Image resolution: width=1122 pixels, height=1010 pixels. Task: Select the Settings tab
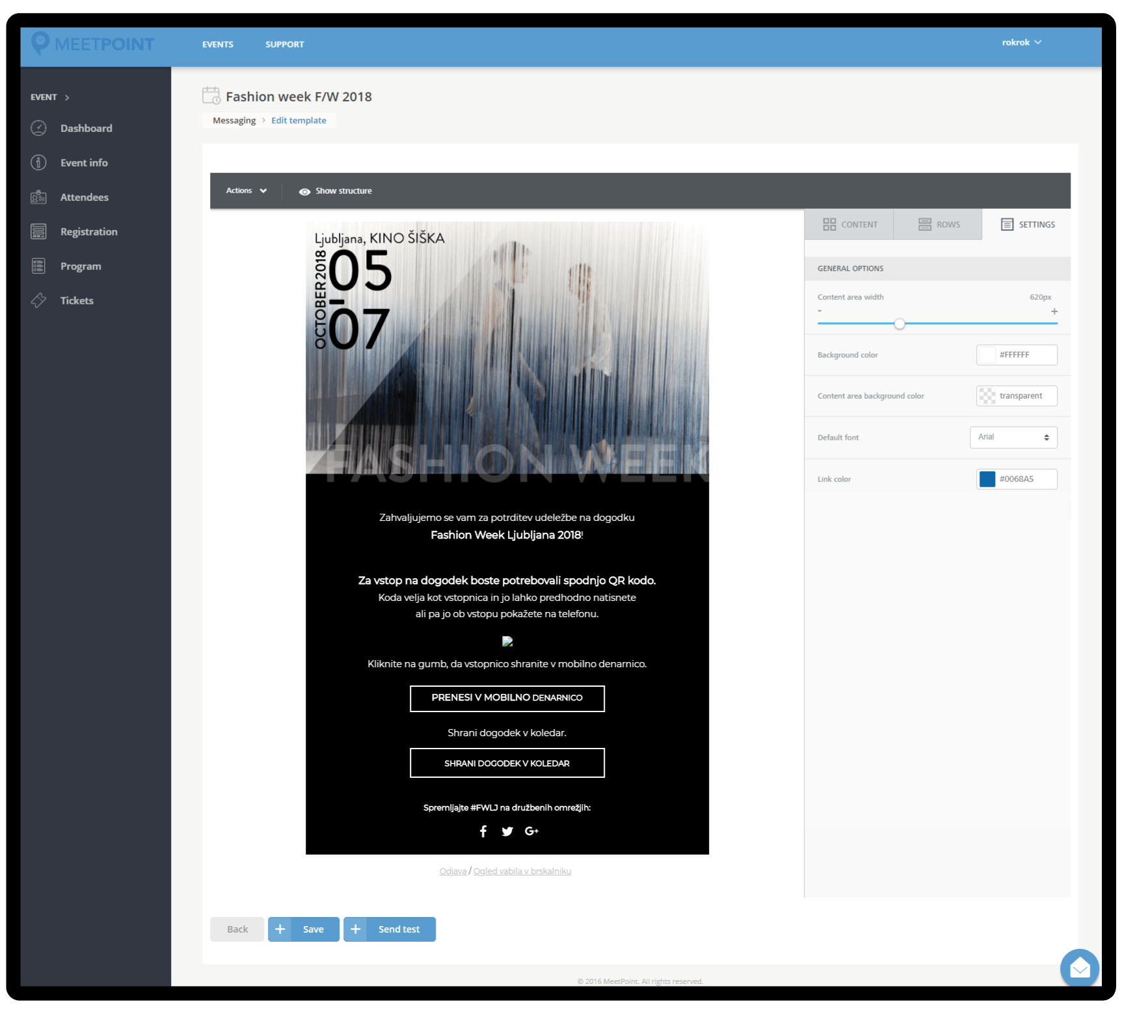[x=1026, y=224]
